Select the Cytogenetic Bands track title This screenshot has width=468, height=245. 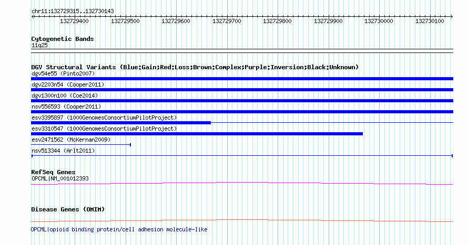click(x=63, y=39)
